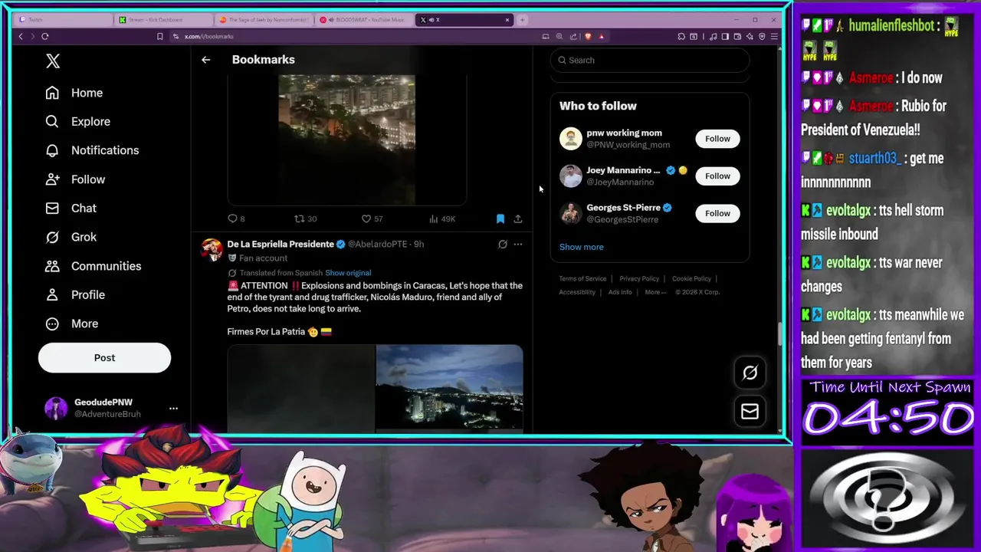The image size is (981, 552).
Task: Open Profile from the sidebar
Action: point(75,294)
